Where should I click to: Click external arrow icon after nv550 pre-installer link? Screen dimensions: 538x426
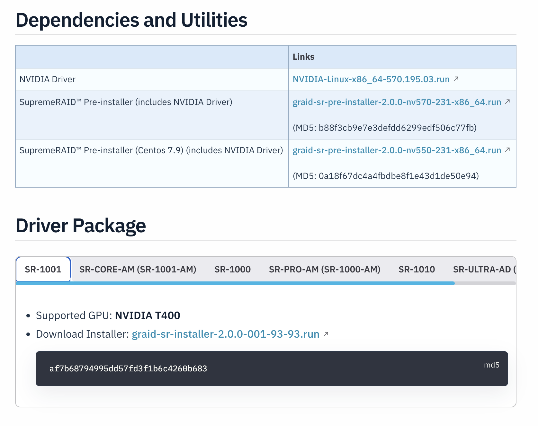click(507, 150)
